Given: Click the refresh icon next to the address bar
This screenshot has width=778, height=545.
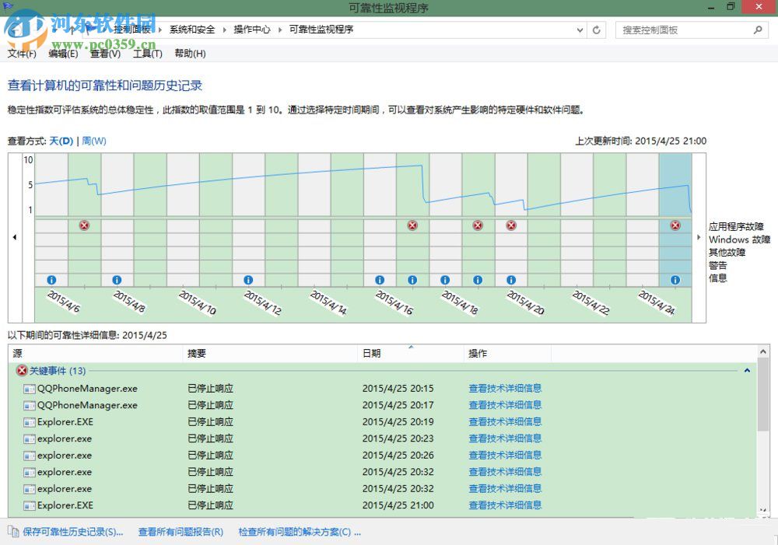Looking at the screenshot, I should [x=597, y=29].
